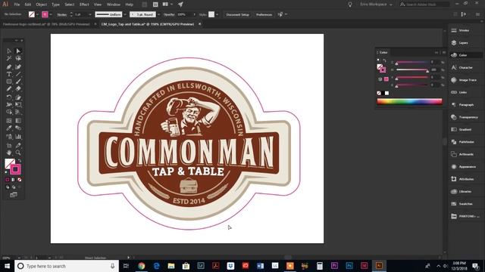Select the Pen tool
Viewport: 485px width, 272px height.
9,66
